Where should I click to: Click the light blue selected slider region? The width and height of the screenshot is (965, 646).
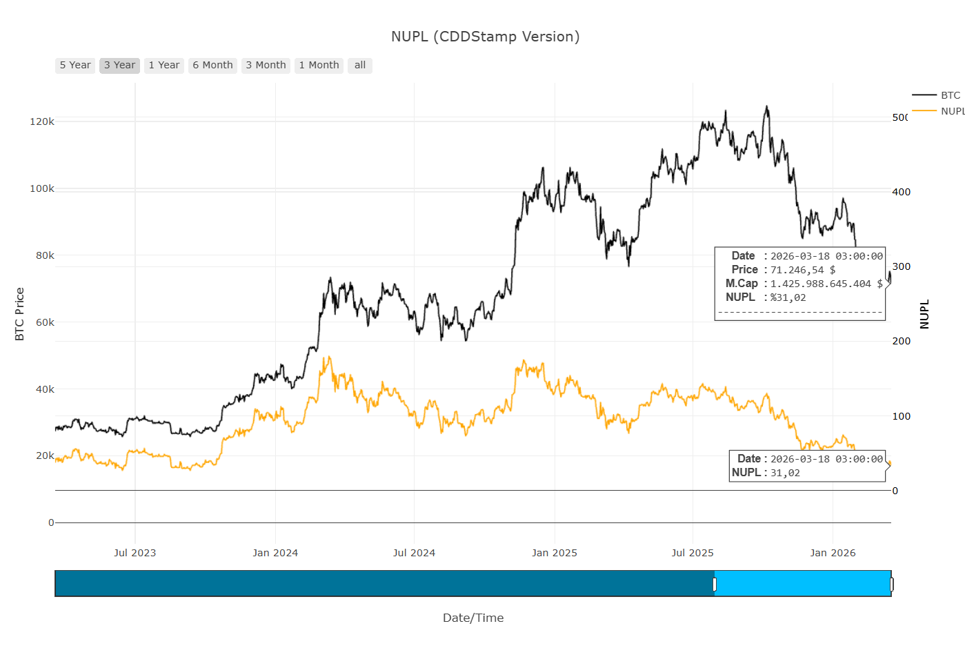803,584
